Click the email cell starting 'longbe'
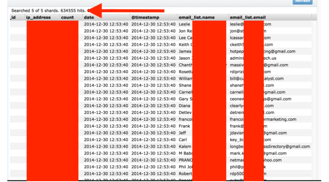 [270, 147]
